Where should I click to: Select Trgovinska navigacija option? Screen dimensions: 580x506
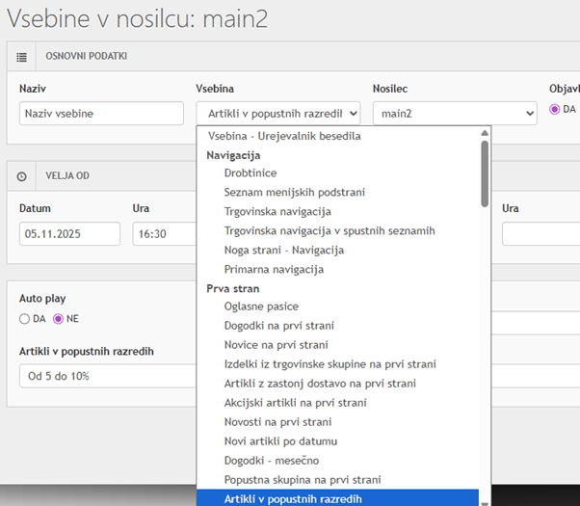click(277, 211)
